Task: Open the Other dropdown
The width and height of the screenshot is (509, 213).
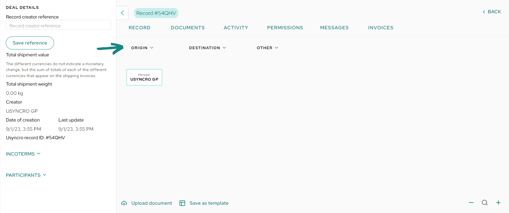Action: click(267, 48)
